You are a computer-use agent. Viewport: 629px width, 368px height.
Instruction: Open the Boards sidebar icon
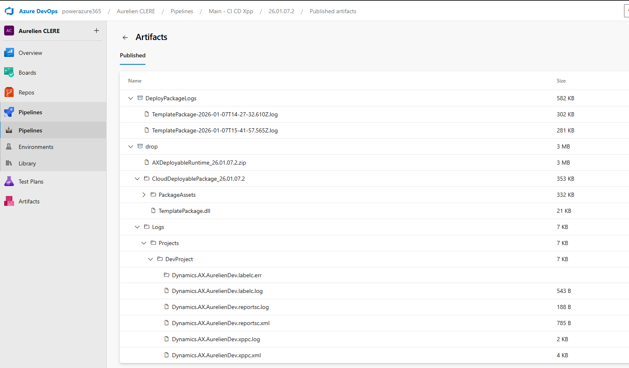(x=9, y=73)
